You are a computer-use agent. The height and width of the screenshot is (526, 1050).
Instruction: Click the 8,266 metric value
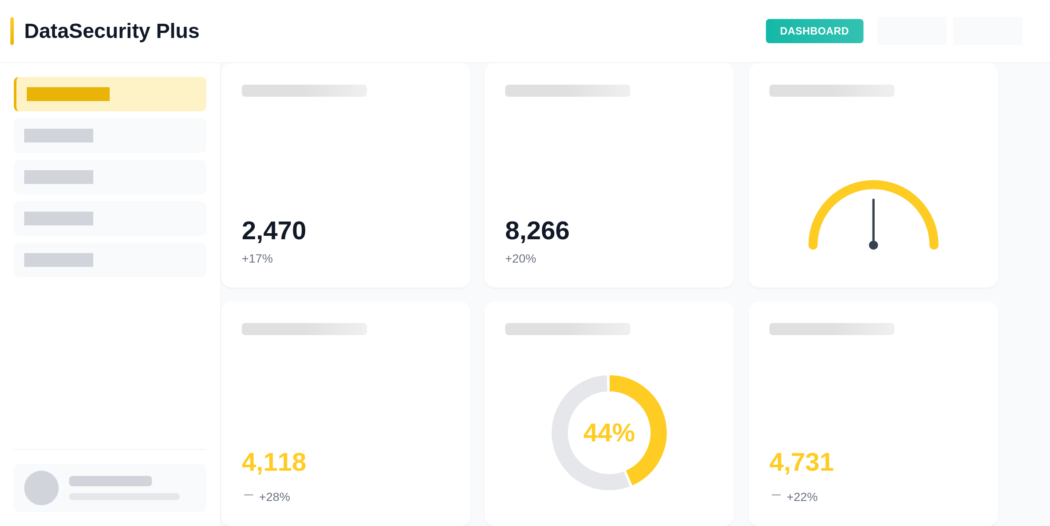coord(537,231)
